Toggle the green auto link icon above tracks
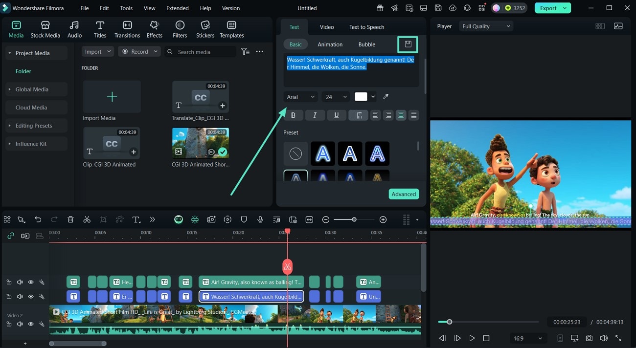Viewport: 636px width, 348px height. pyautogui.click(x=10, y=236)
